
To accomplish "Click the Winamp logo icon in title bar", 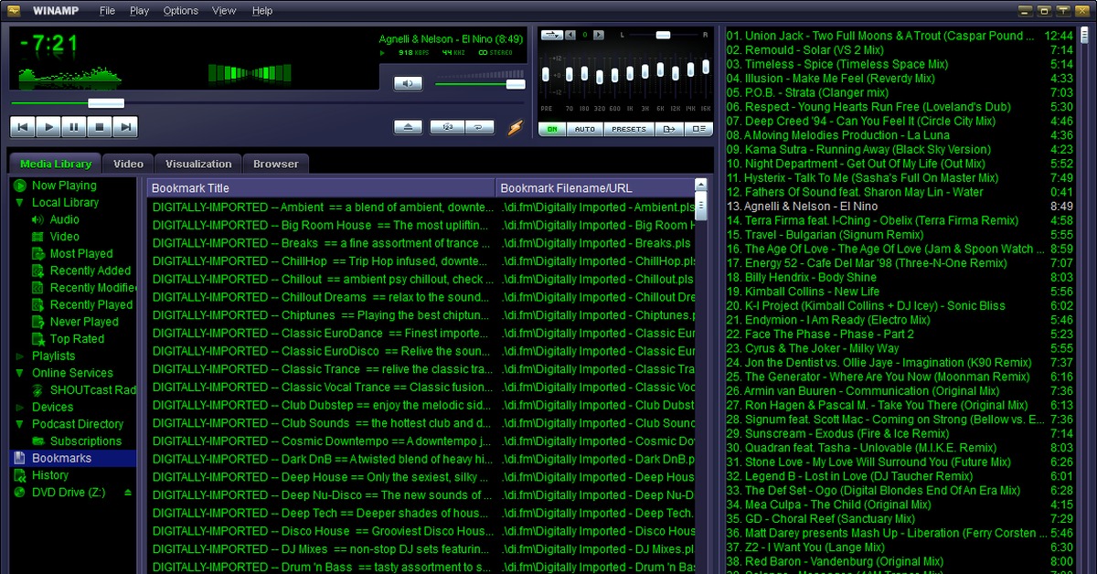I will pyautogui.click(x=15, y=11).
